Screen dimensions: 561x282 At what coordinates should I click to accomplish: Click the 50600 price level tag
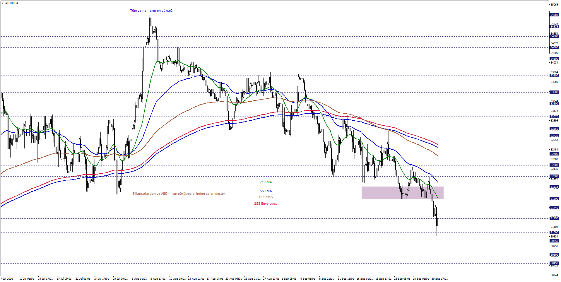click(554, 255)
